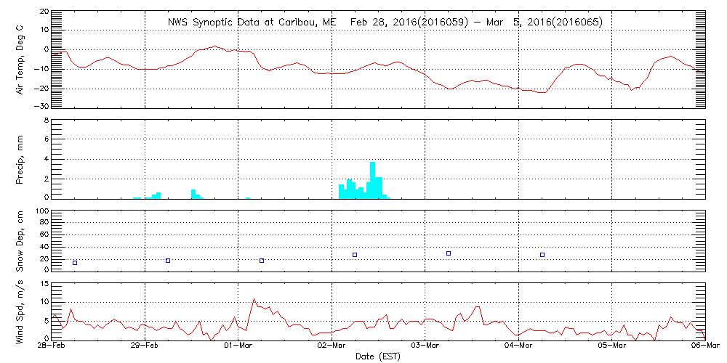Select the '01-Mar' date tick label
727x363 pixels.
pos(238,348)
